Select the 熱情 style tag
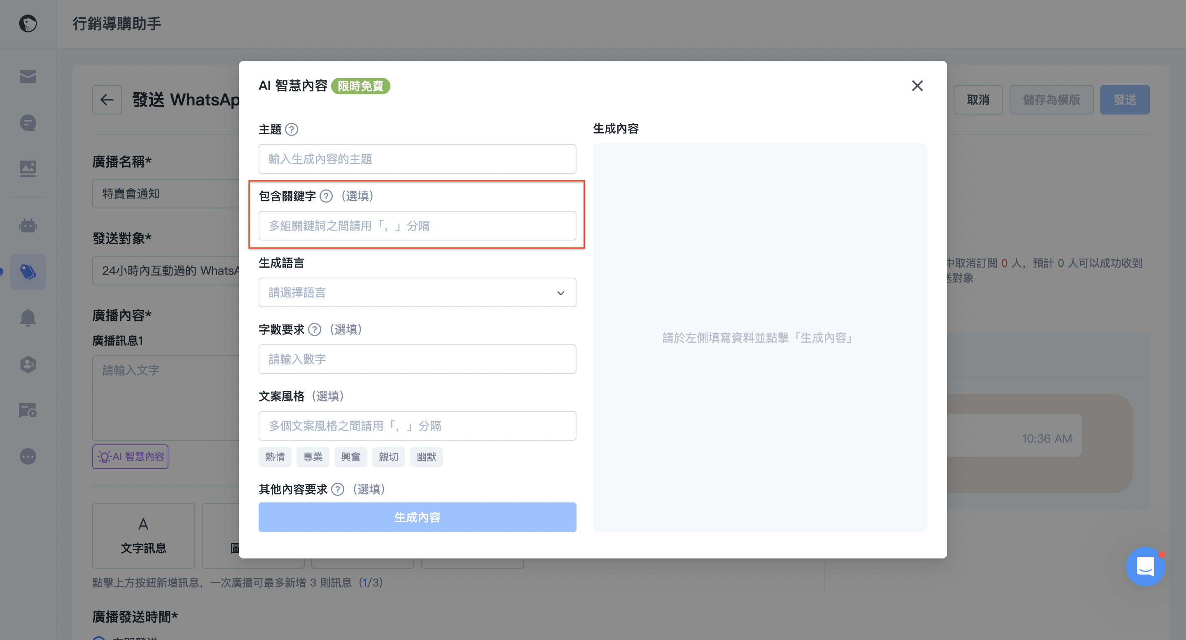Screen dimensions: 1186x640 coord(275,457)
